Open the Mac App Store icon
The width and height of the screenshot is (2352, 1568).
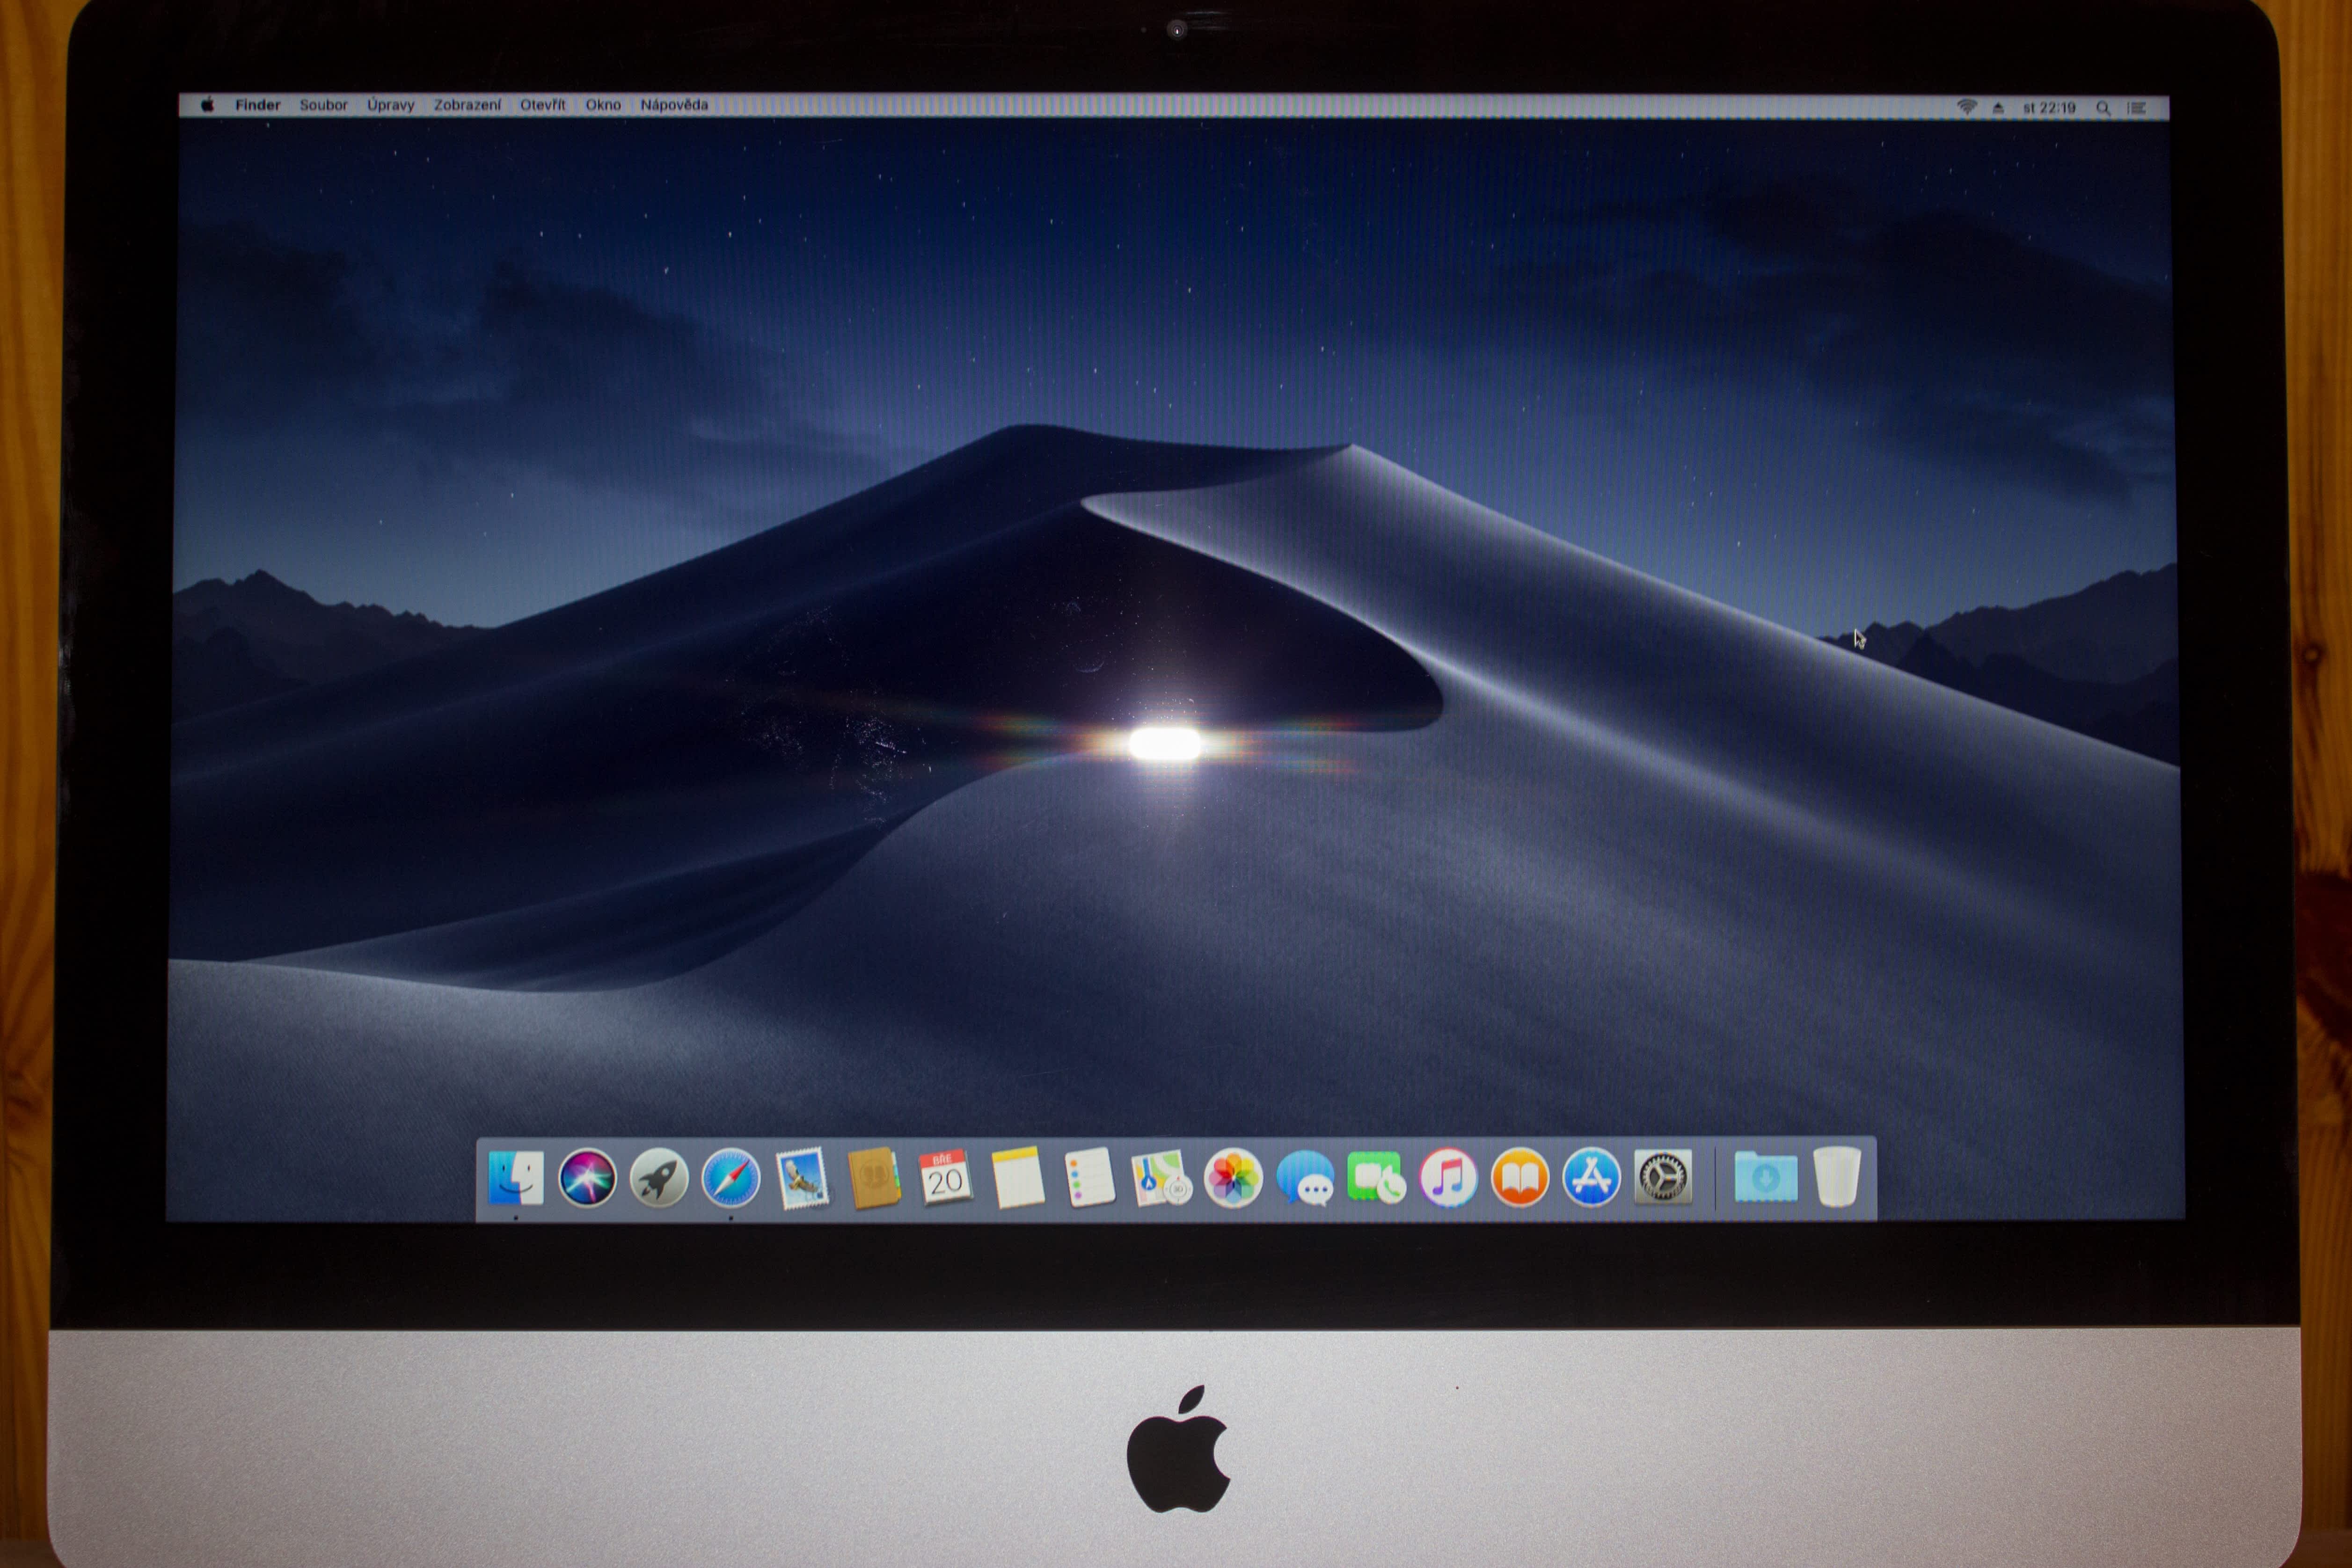1591,1178
